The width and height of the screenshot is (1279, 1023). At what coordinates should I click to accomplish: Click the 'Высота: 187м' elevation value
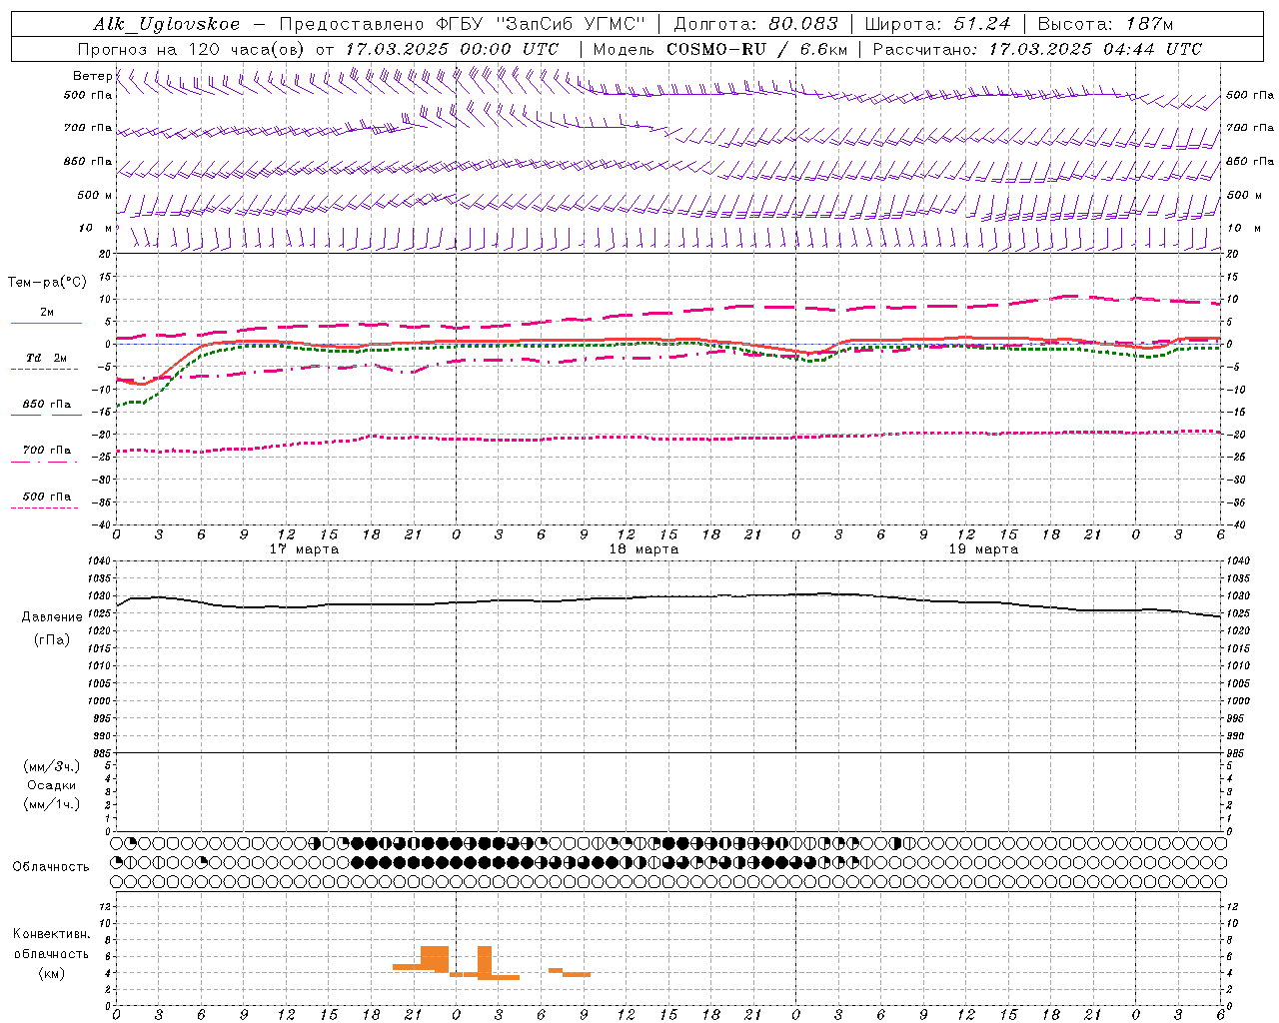coord(1105,24)
